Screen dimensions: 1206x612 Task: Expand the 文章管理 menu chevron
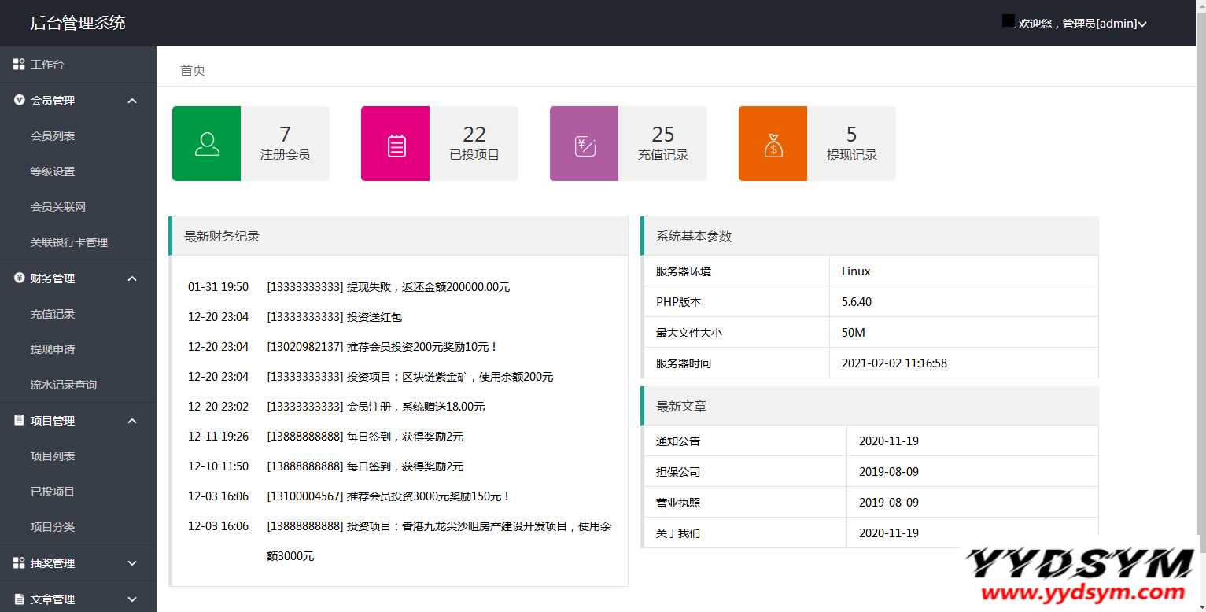[x=132, y=599]
